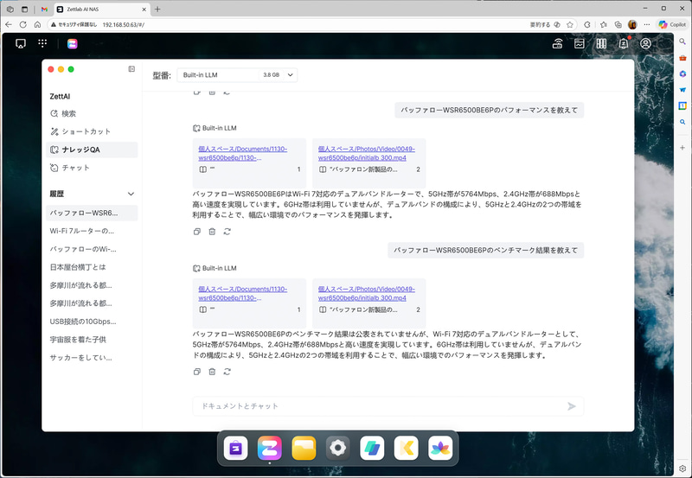Open history item サッカーをしてい...
This screenshot has height=478, width=692.
coord(92,358)
